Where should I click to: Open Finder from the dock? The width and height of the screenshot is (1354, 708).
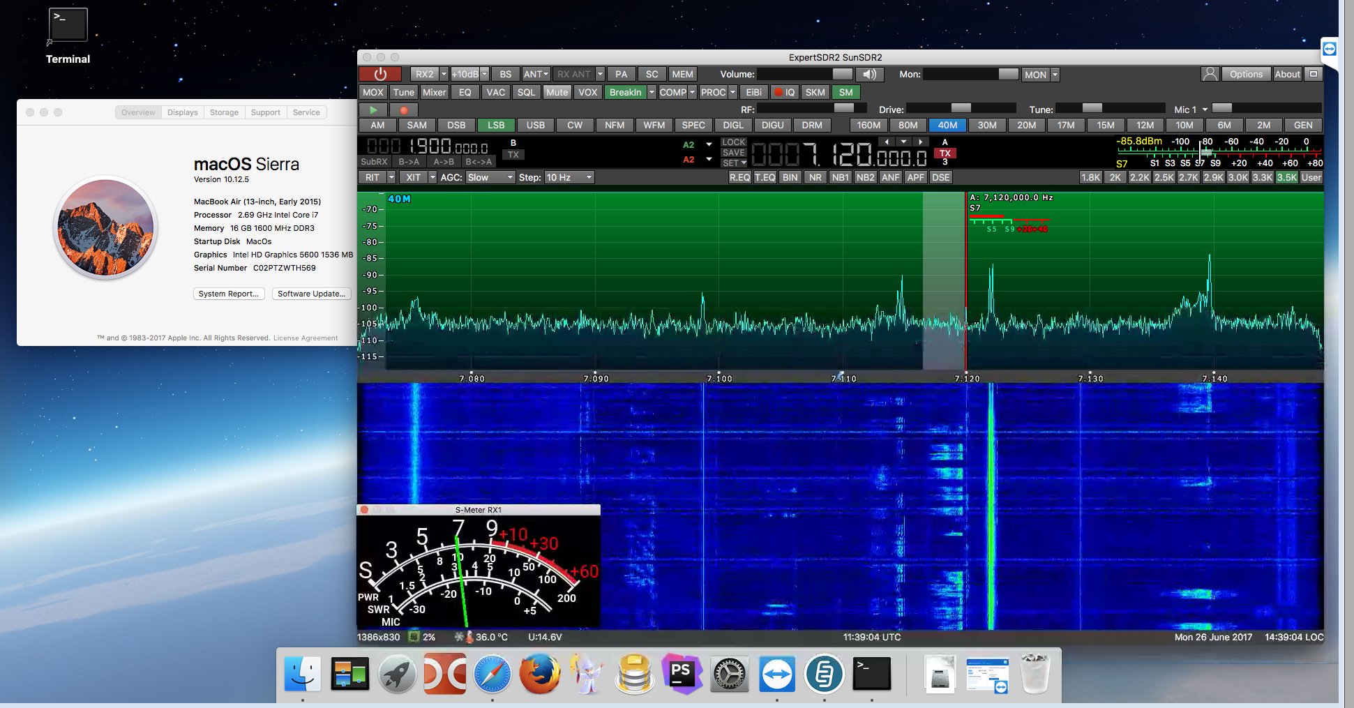pyautogui.click(x=303, y=674)
